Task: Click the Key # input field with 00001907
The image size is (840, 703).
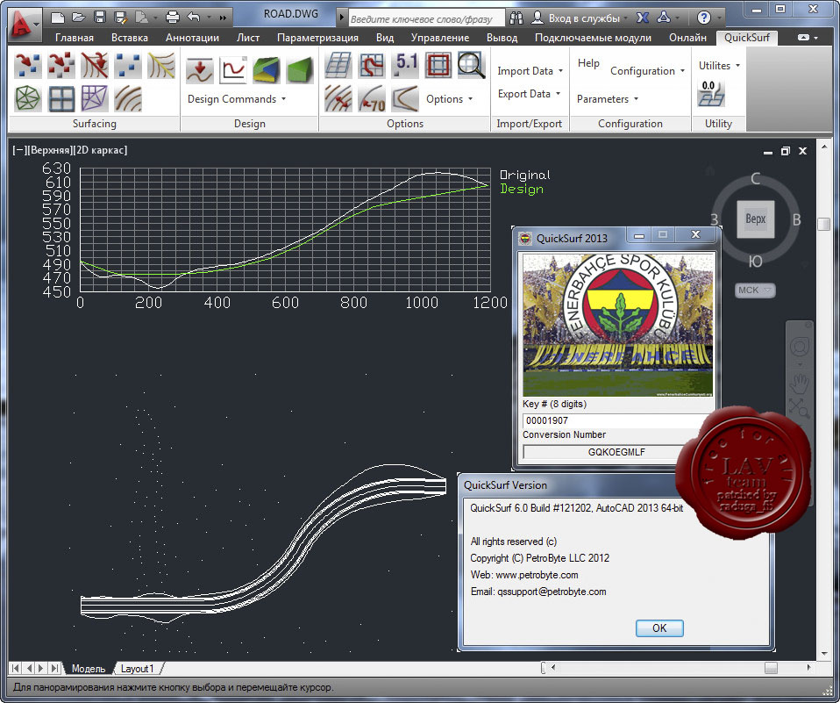Action: [x=617, y=420]
